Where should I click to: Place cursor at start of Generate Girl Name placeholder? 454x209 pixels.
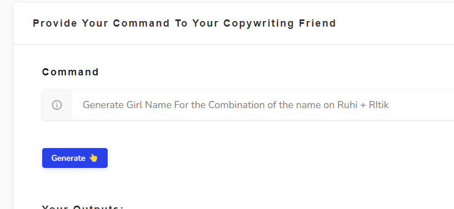(x=83, y=105)
